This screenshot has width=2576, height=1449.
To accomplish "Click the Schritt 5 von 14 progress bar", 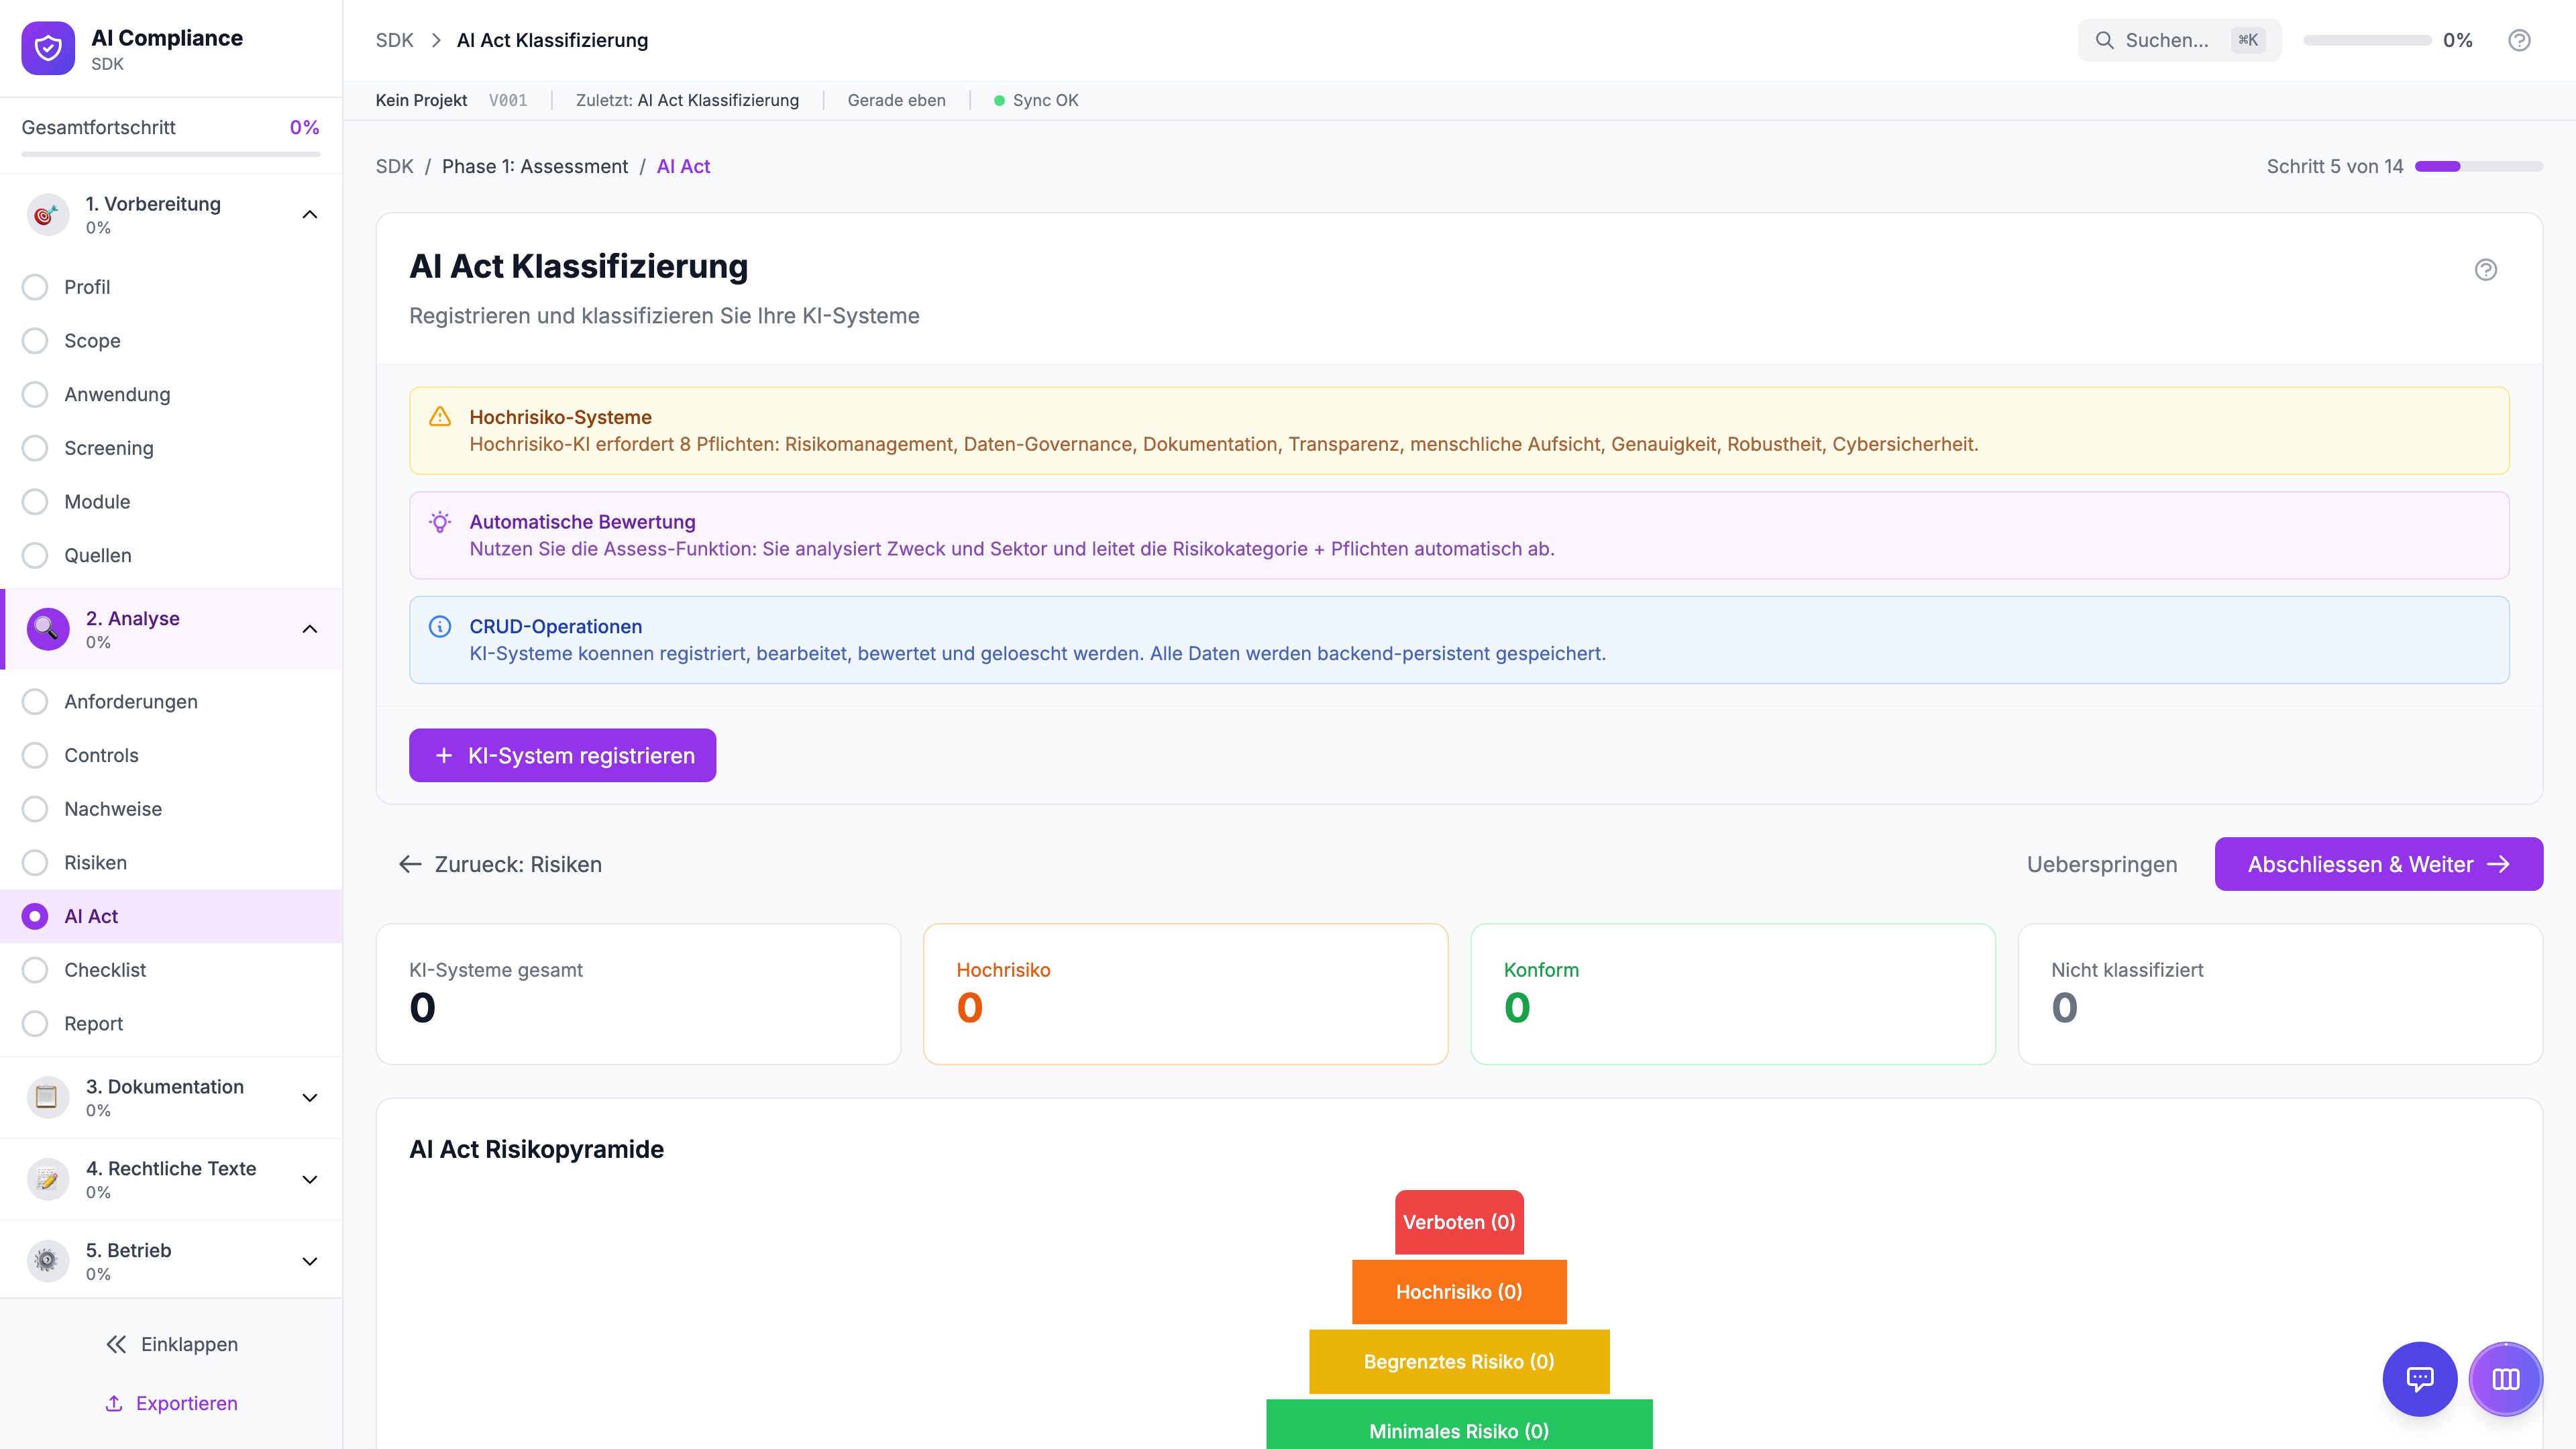I will 2478,166.
